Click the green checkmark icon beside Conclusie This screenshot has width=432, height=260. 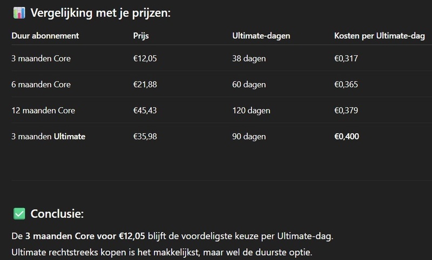pyautogui.click(x=19, y=214)
